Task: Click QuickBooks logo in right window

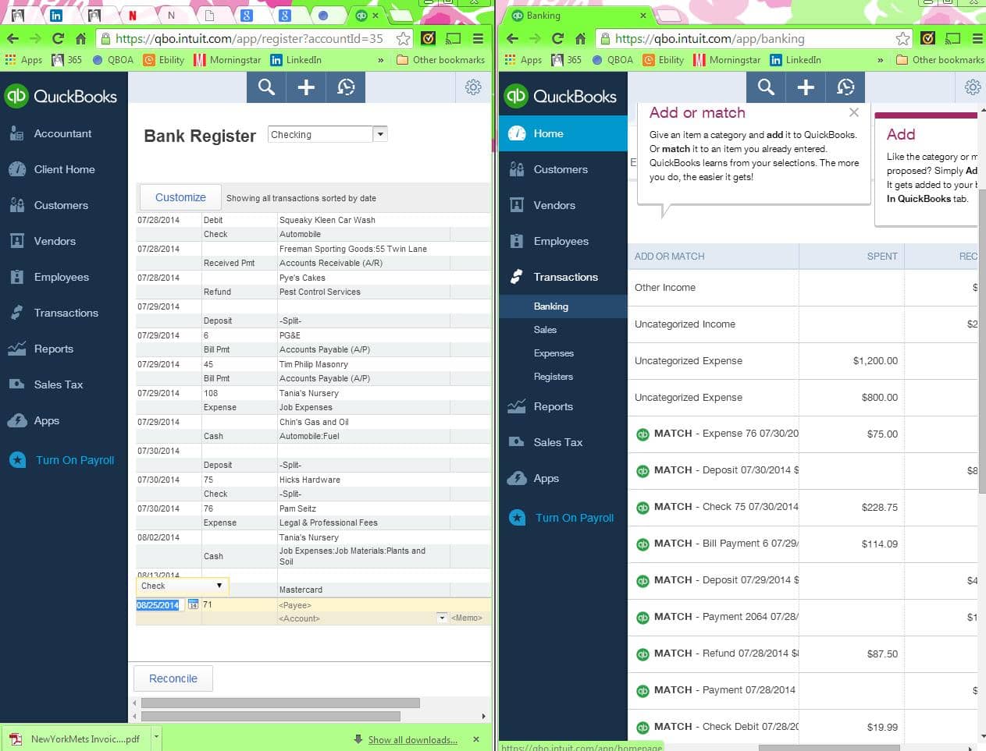Action: (x=561, y=96)
